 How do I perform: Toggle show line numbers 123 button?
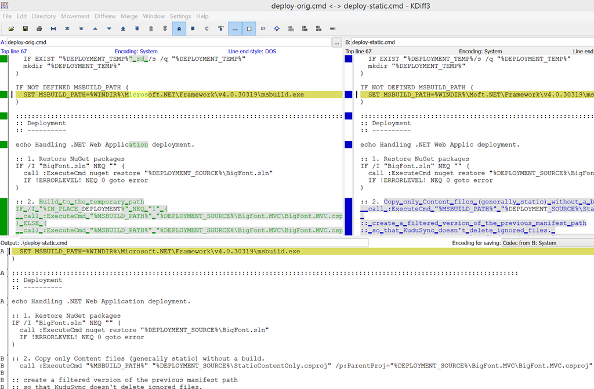click(x=263, y=28)
